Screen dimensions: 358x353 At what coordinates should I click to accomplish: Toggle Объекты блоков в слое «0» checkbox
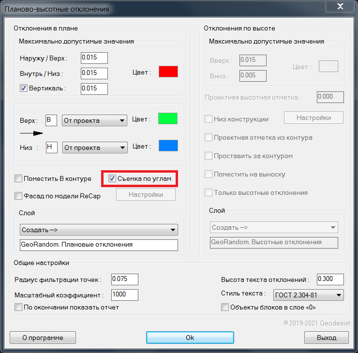click(224, 307)
